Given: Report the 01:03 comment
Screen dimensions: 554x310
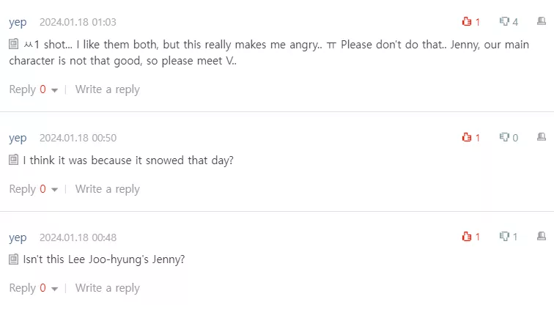Looking at the screenshot, I should [542, 22].
